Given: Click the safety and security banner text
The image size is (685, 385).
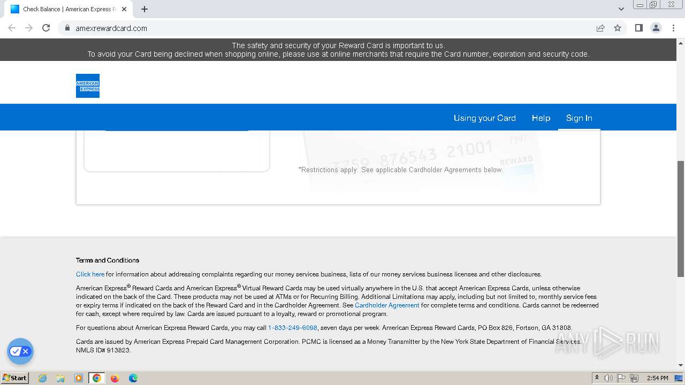Looking at the screenshot, I should coord(338,50).
